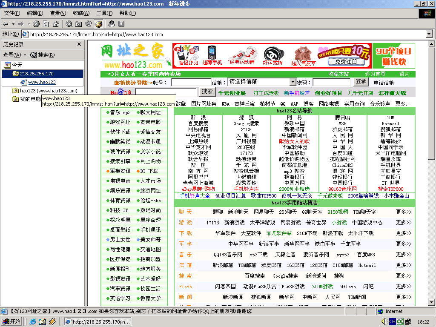The height and width of the screenshot is (327, 436).
Task: Click the Back arrow in the toolbar
Action: click(x=6, y=24)
